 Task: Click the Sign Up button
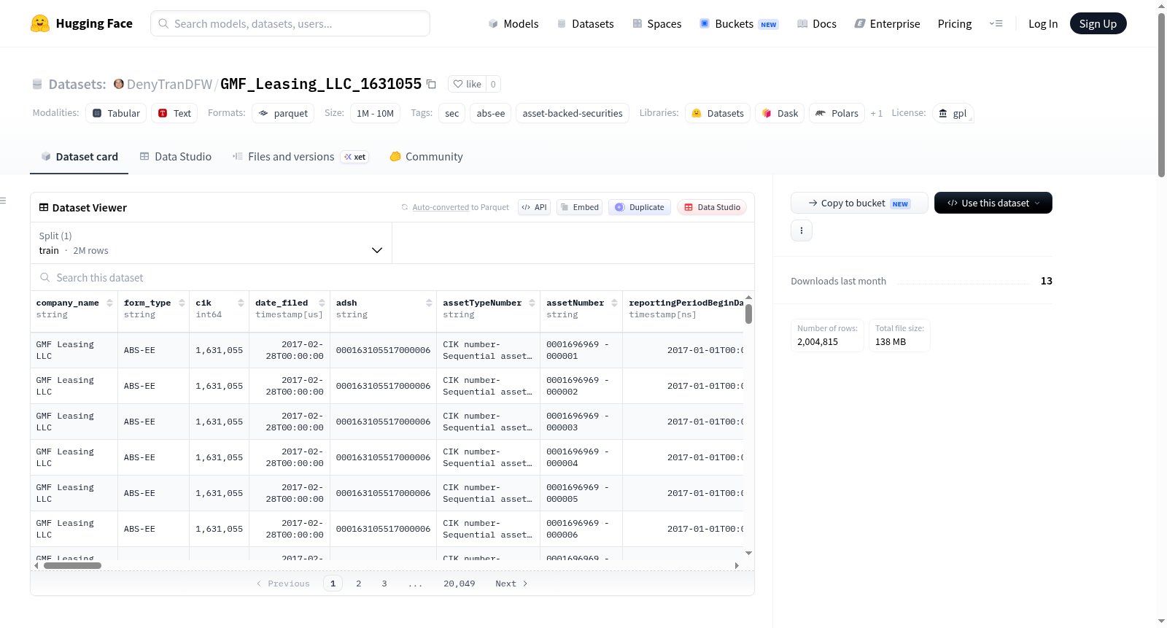(x=1098, y=23)
